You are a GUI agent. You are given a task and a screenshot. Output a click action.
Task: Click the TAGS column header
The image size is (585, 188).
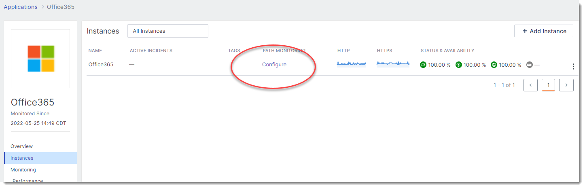(234, 51)
